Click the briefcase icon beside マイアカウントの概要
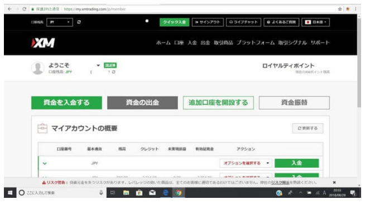 pyautogui.click(x=42, y=129)
